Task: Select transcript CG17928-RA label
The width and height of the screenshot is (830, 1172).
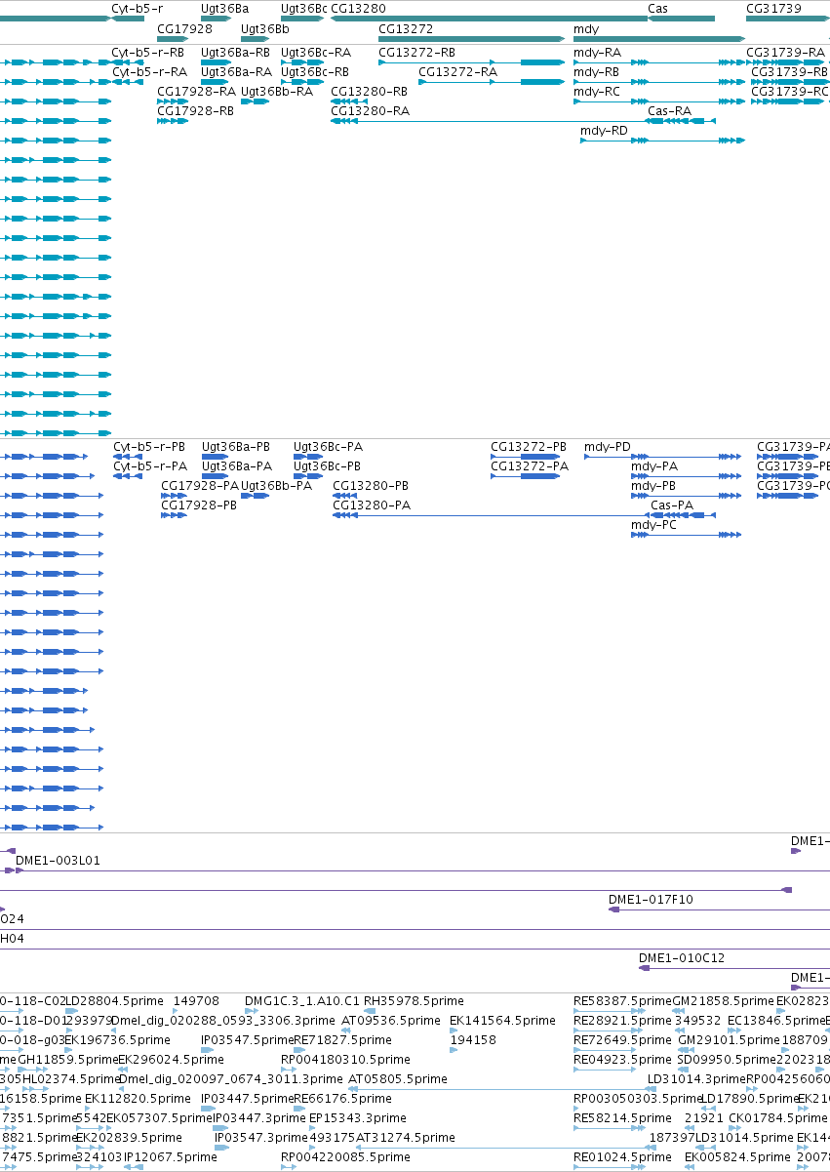Action: [x=196, y=91]
